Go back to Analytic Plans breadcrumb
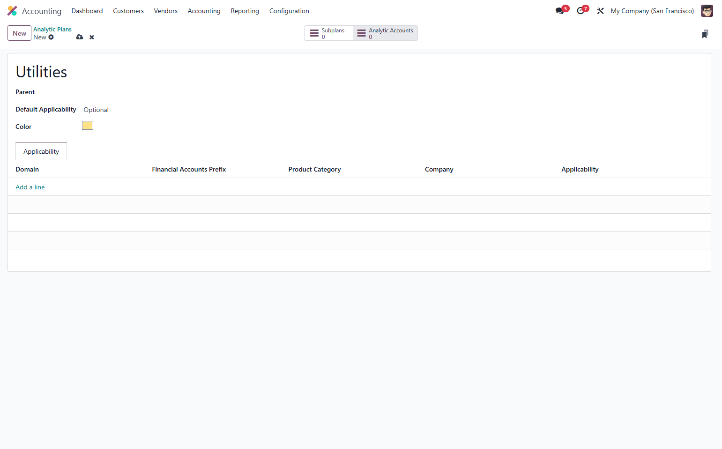The image size is (722, 449). [x=52, y=29]
